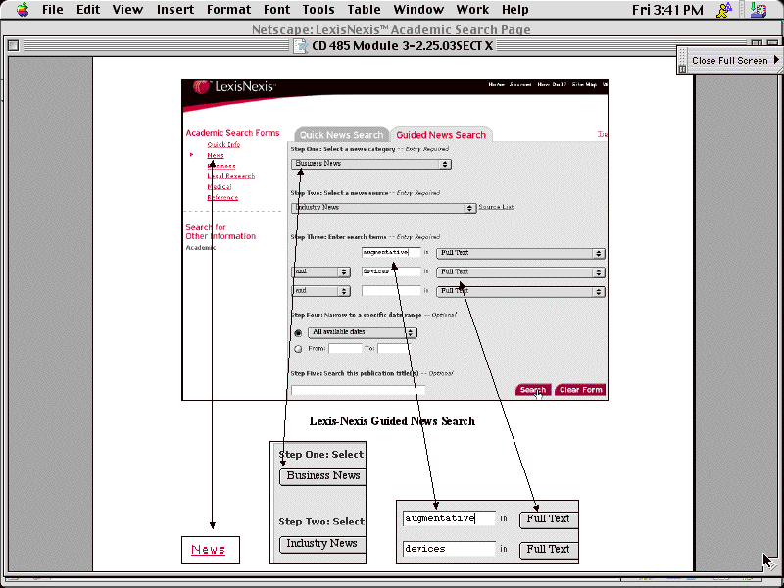
Task: Click the empty third search term field
Action: (x=391, y=290)
